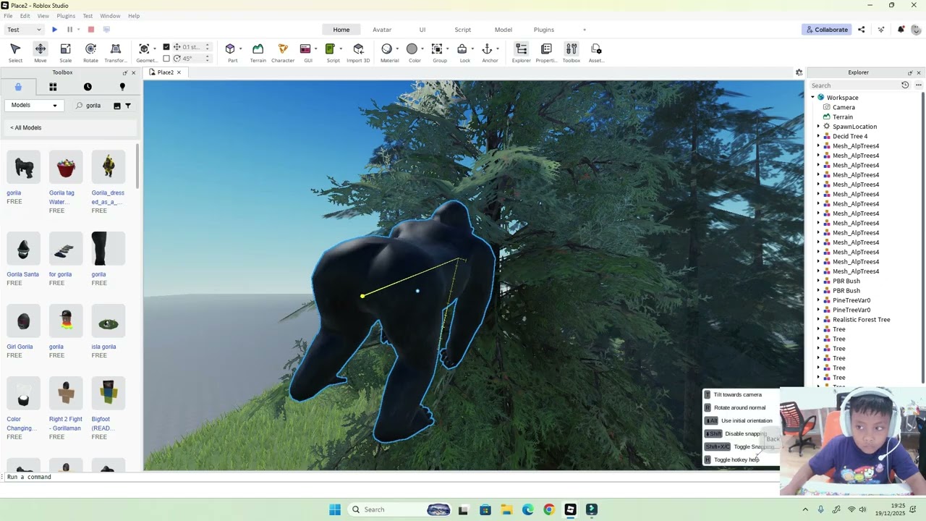Viewport: 926px width, 521px height.
Task: Open viewport settings gear icon
Action: (x=799, y=72)
